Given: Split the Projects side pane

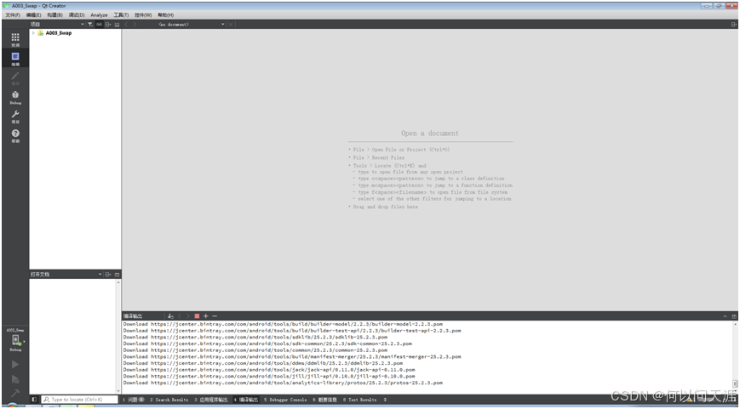Looking at the screenshot, I should [108, 24].
